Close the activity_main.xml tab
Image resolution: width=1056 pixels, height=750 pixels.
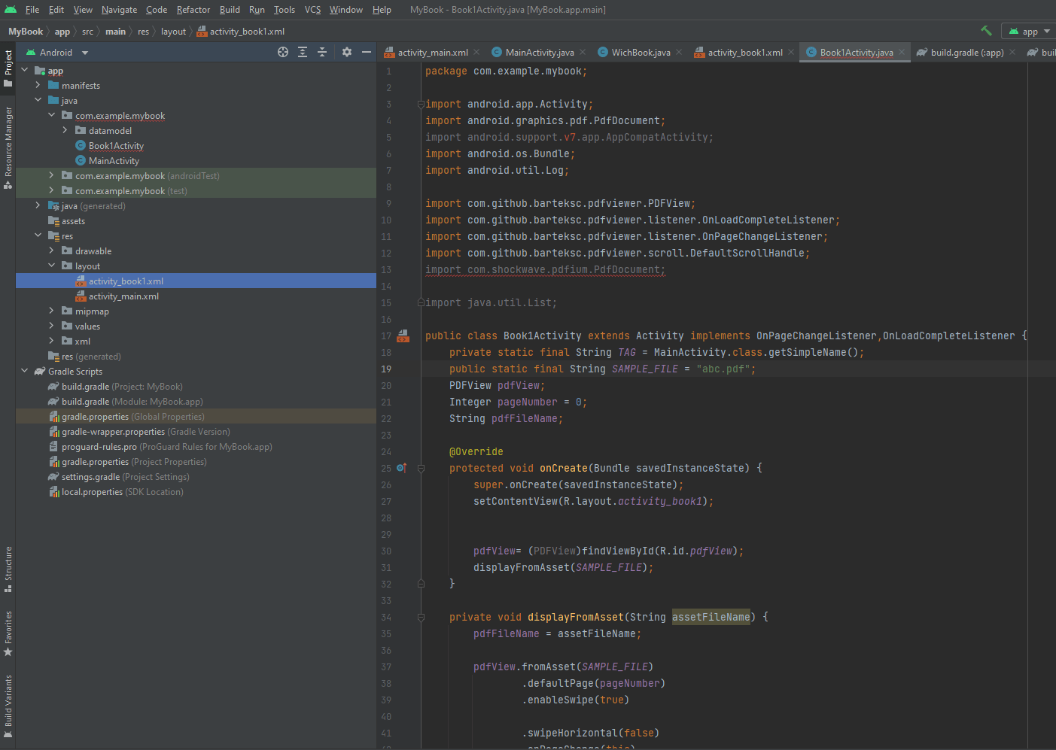point(476,53)
